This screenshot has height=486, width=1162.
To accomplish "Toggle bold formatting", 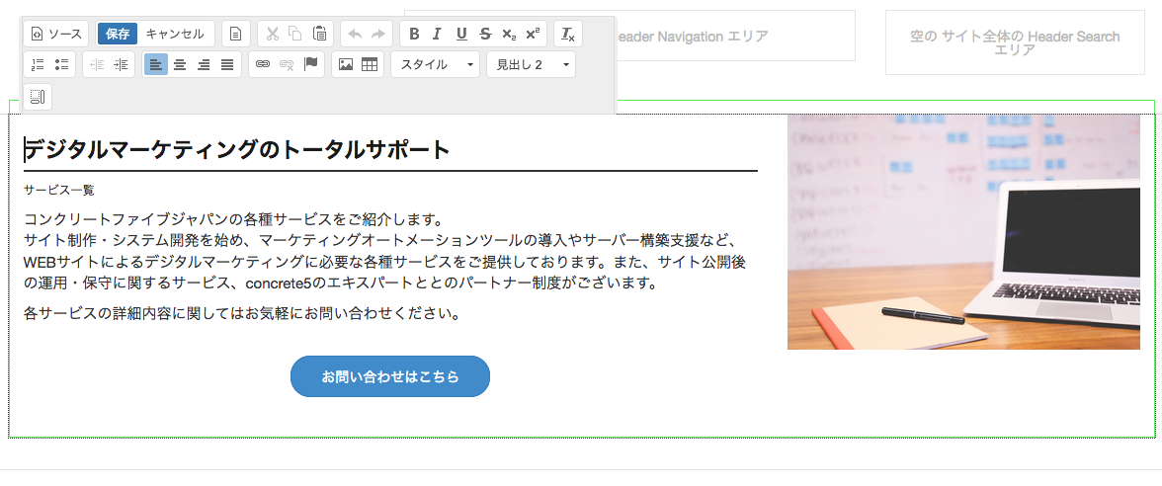I will (x=414, y=34).
